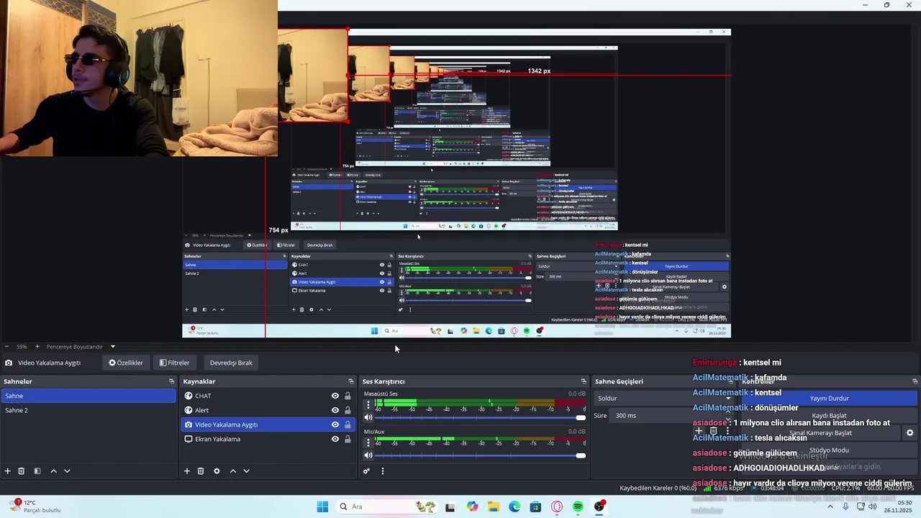Screen dimensions: 921x518
Task: Open Microsoft Edge from the taskbar
Action: [x=514, y=506]
